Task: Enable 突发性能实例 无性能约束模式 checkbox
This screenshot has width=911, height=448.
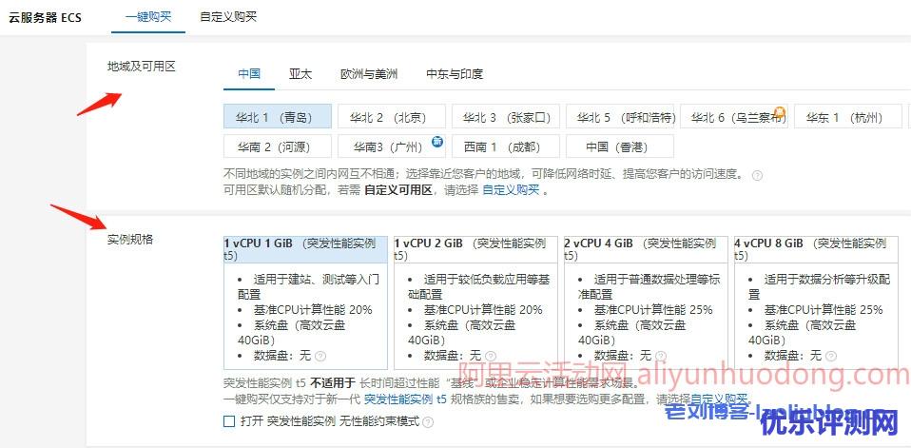Action: 229,421
